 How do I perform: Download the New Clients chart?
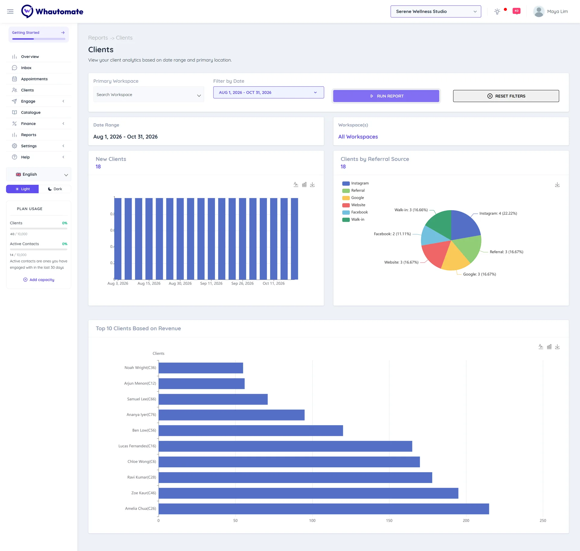tap(312, 184)
